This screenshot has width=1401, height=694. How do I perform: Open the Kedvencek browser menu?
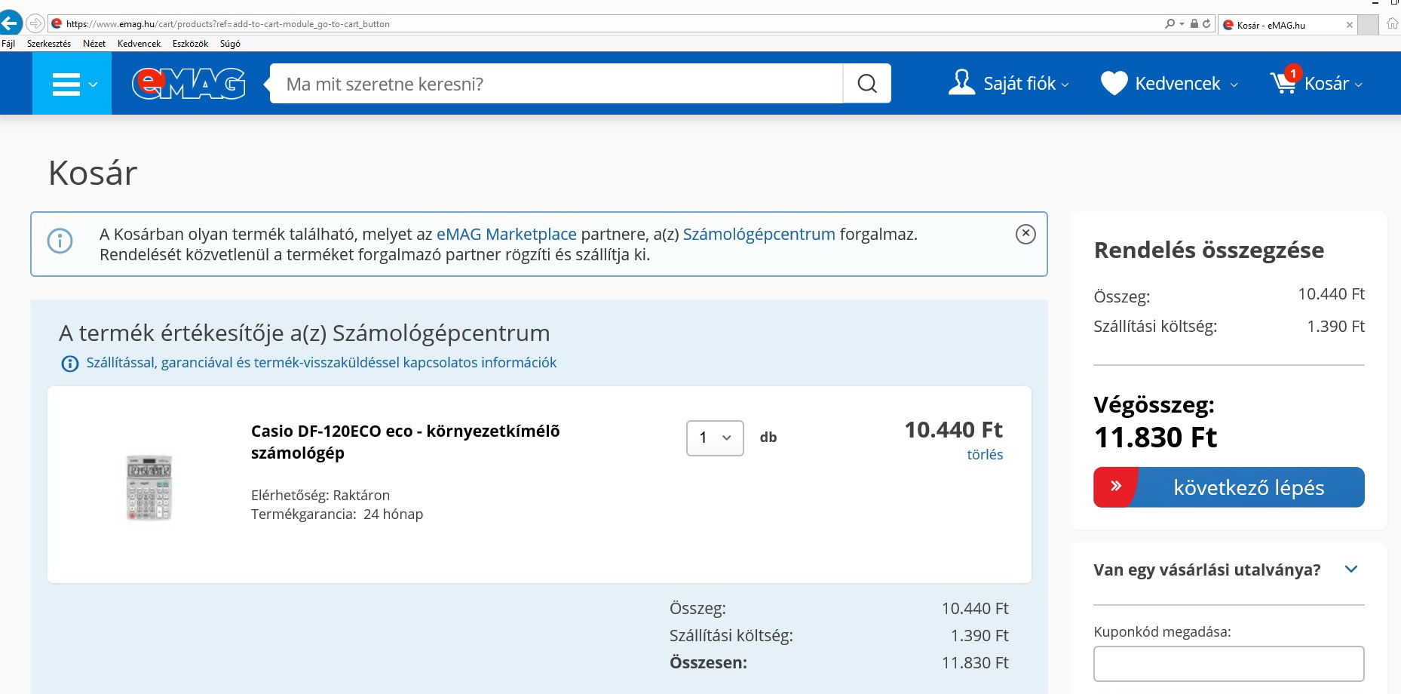[139, 44]
